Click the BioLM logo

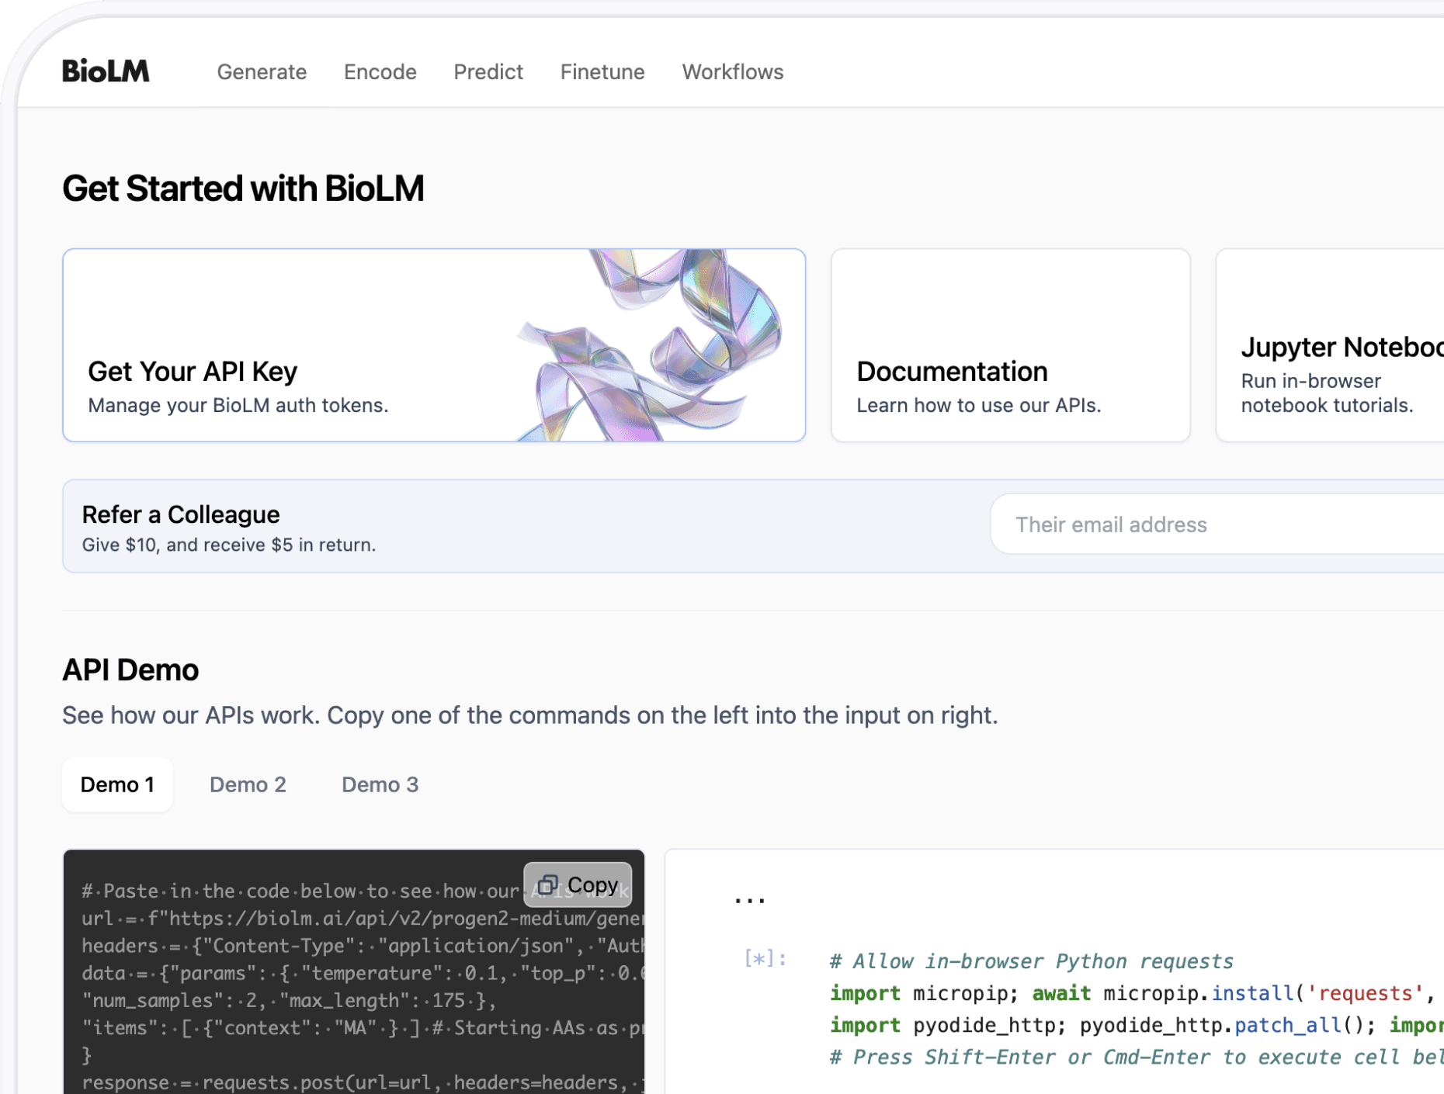point(106,71)
